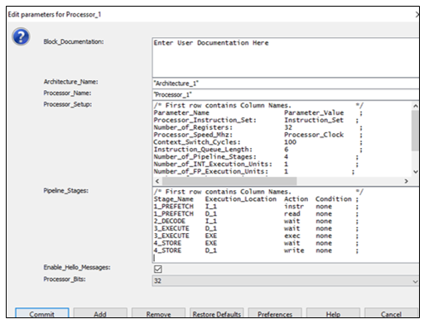This screenshot has height=324, width=424.
Task: Click the 'read' action in Pipeline_Stages
Action: coord(292,214)
